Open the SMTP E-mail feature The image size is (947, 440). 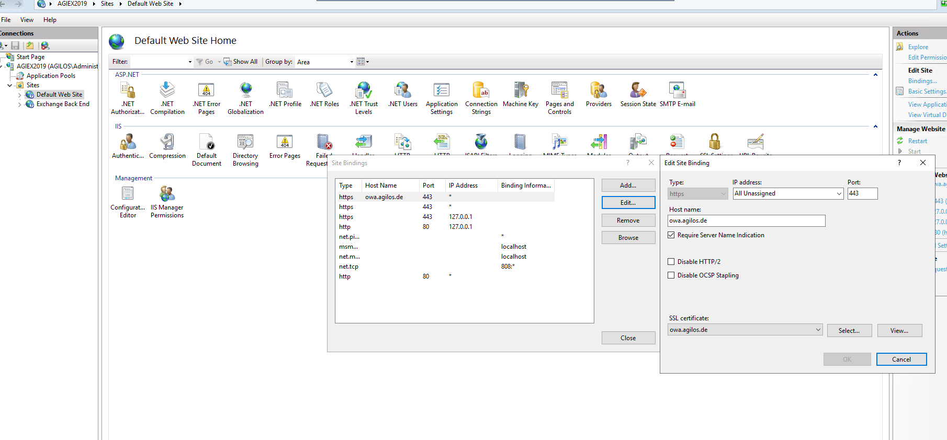678,95
